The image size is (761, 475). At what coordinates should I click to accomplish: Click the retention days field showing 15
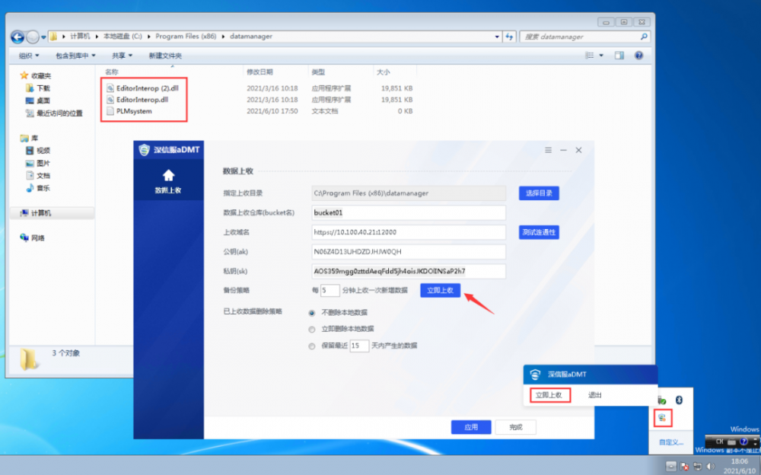click(359, 346)
